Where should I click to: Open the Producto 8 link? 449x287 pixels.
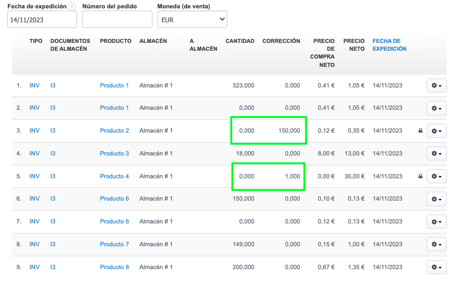coord(114,267)
